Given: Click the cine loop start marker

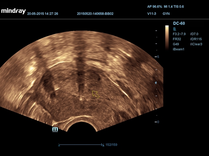Looking at the screenshot, I should click(59, 145).
